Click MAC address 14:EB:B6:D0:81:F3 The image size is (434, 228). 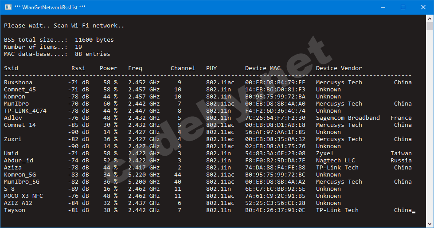(275, 90)
